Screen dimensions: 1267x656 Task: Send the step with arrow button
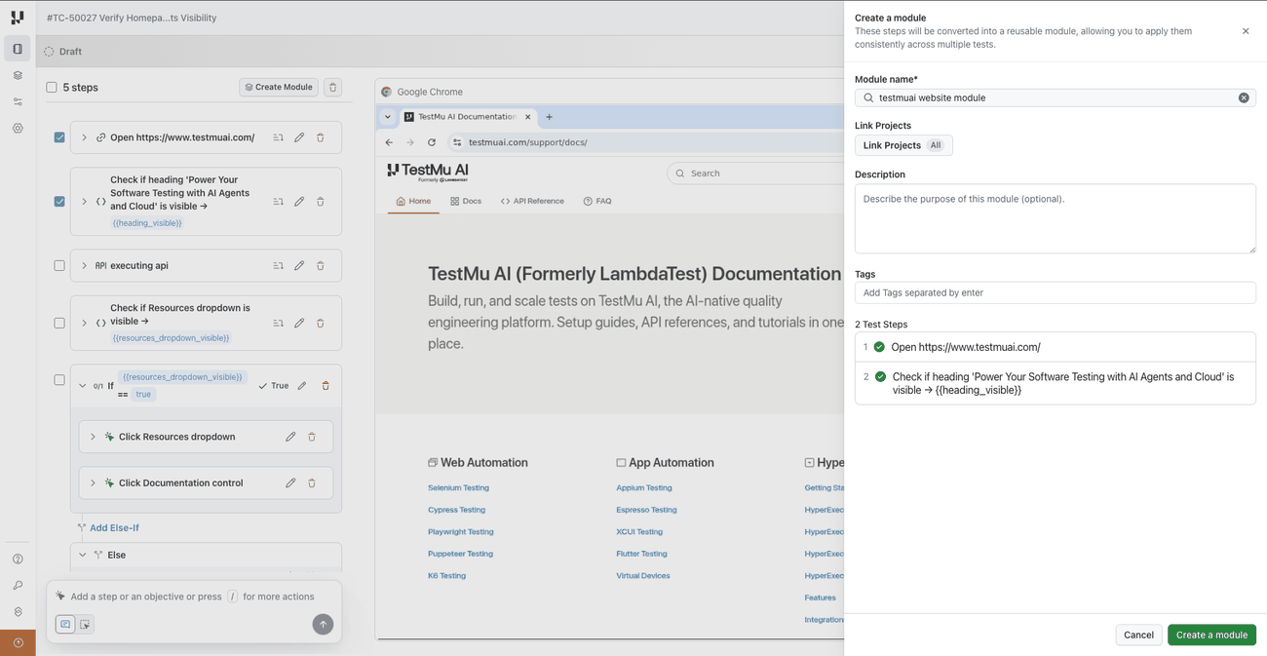click(x=323, y=624)
